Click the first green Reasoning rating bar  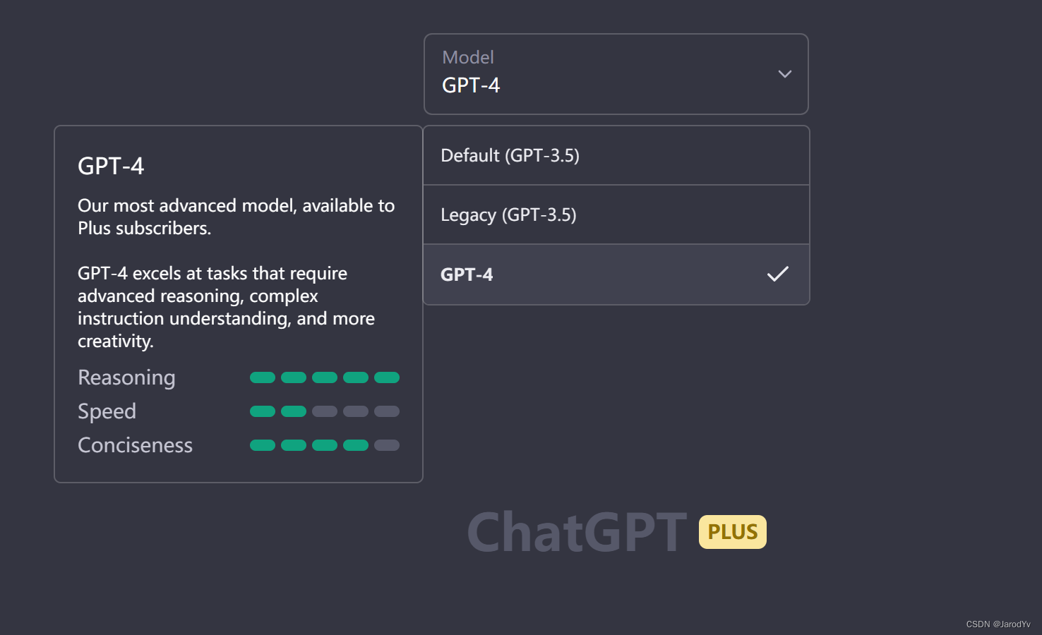[263, 377]
